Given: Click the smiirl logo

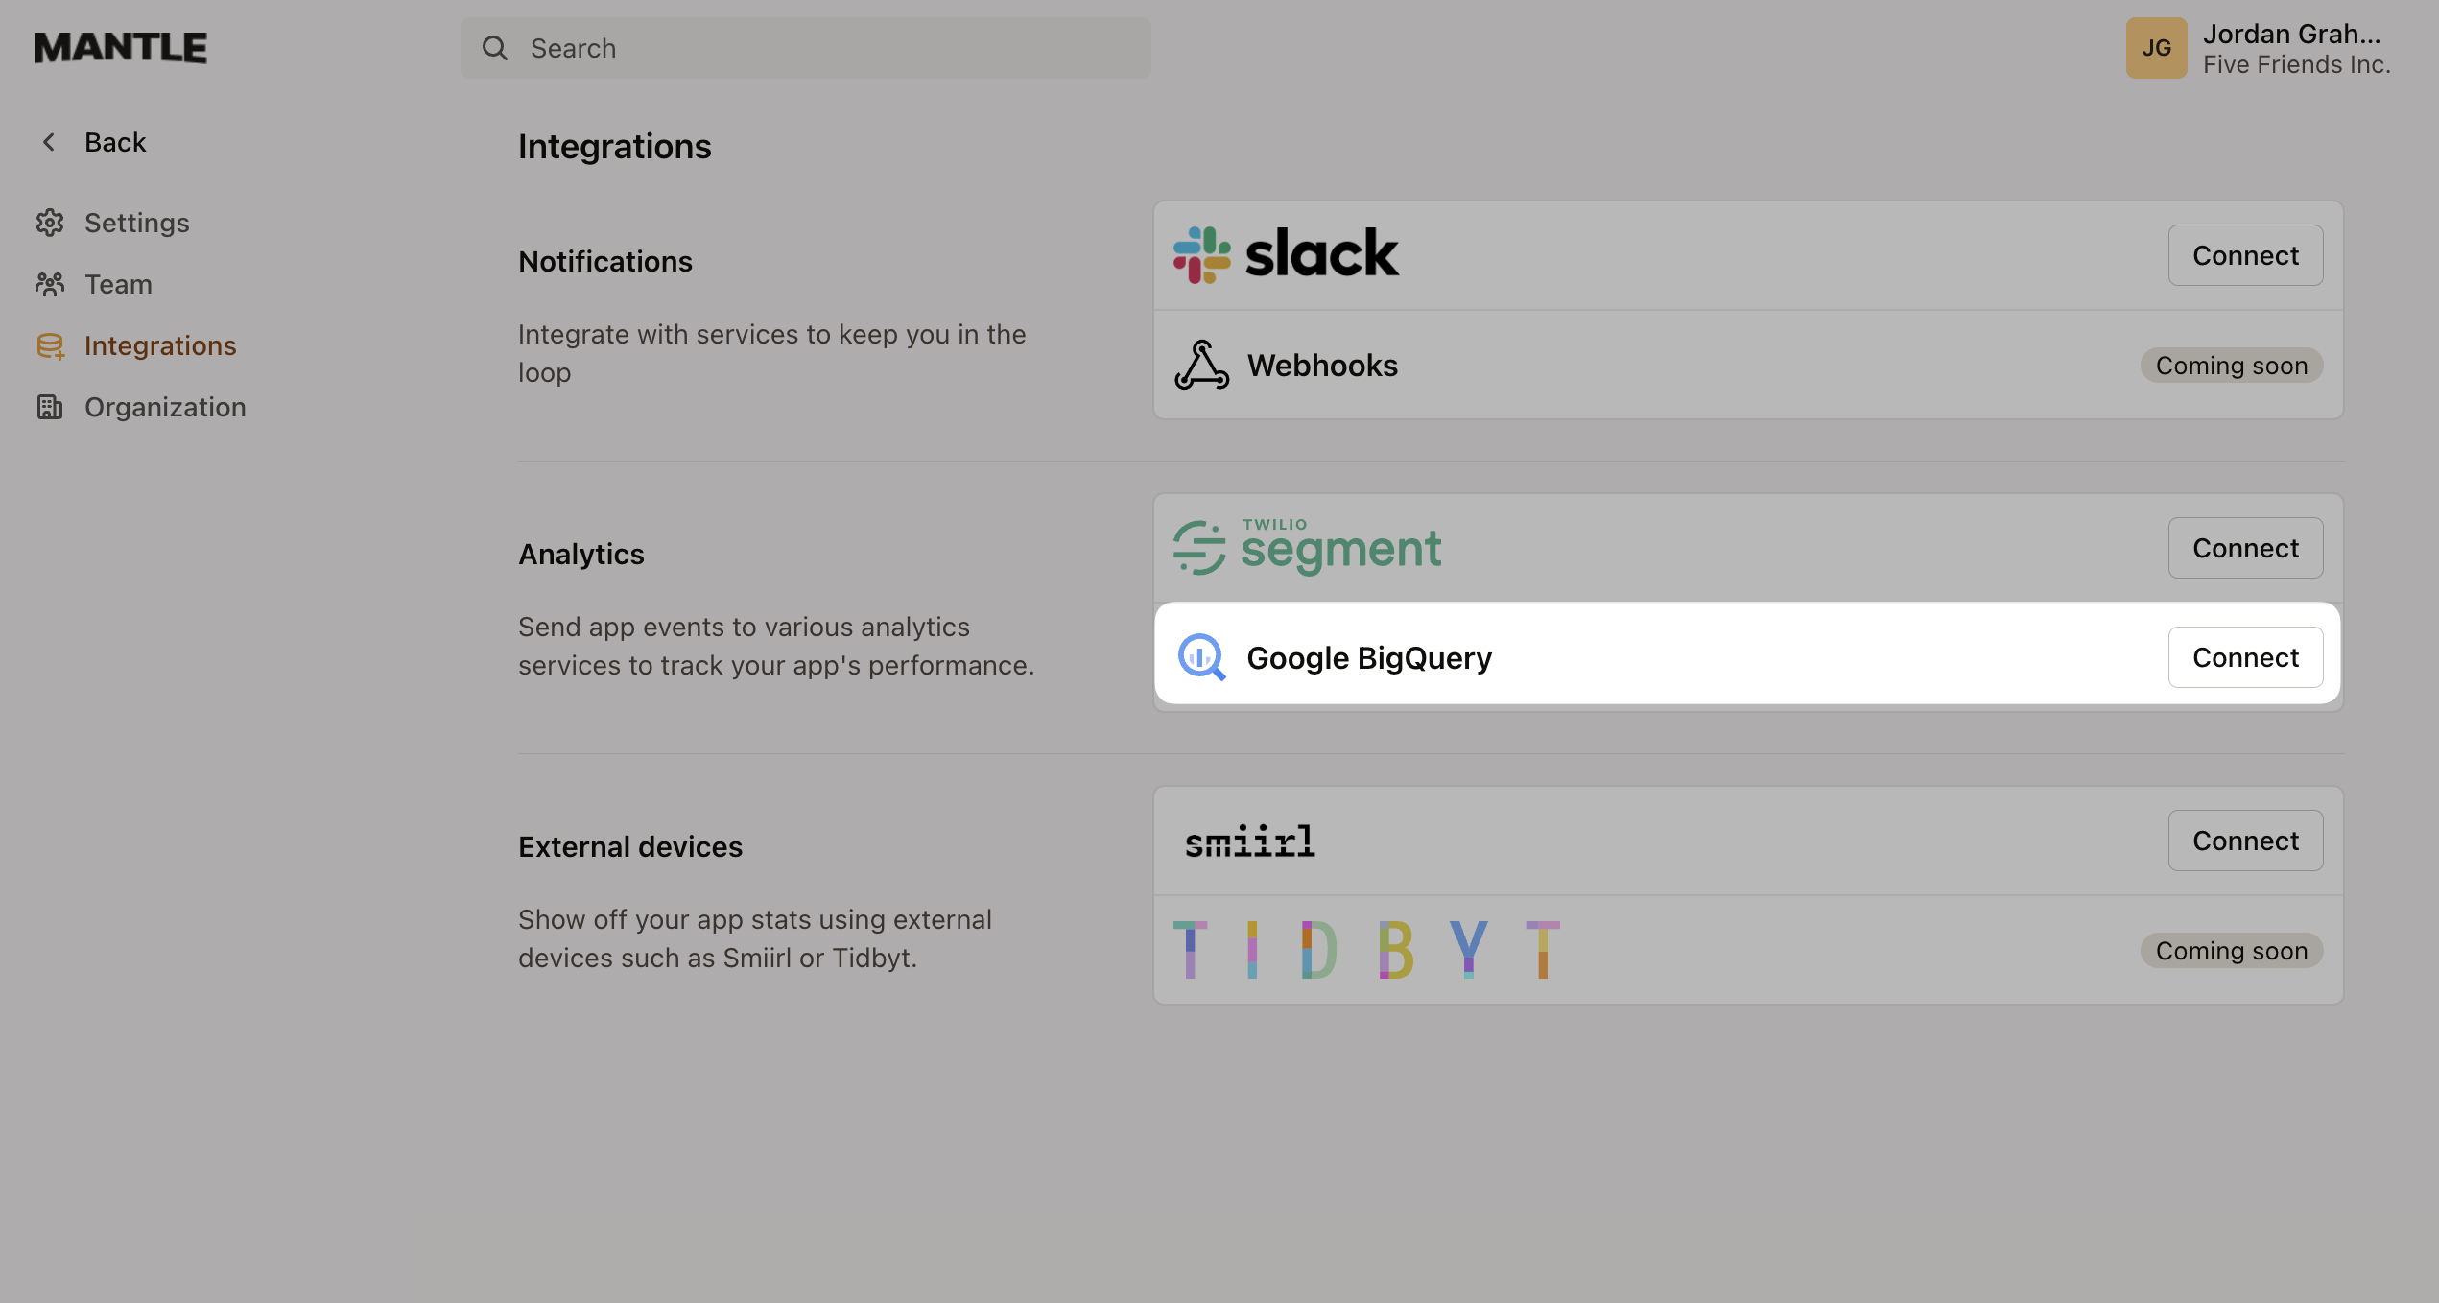Looking at the screenshot, I should click(x=1249, y=841).
